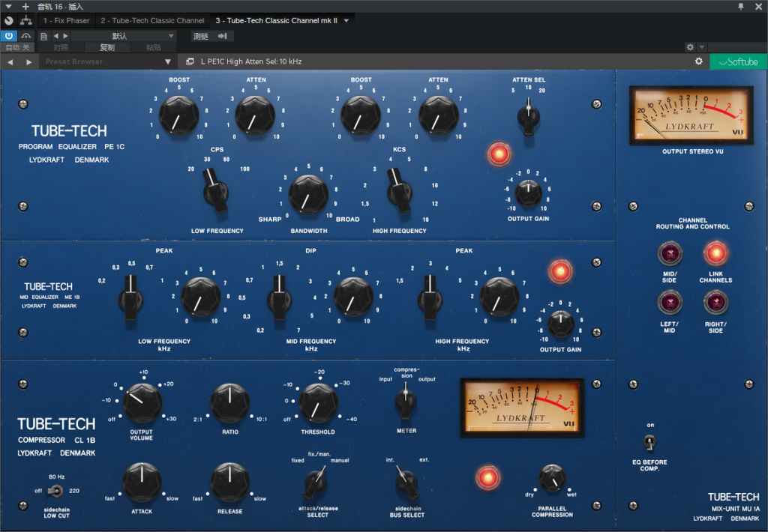Switch to Tube-Tech Classic Channel tab
Screen dimensions: 768x532
click(152, 20)
